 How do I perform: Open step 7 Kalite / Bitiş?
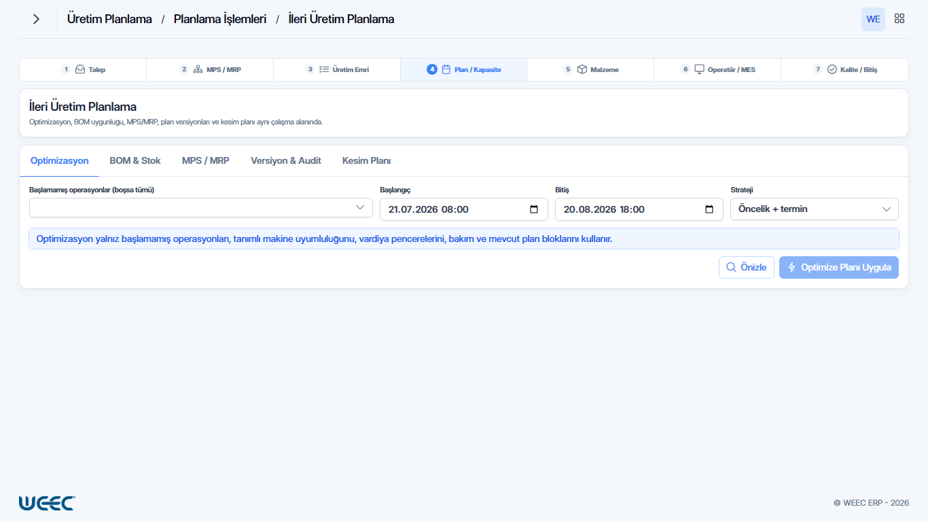tap(844, 69)
